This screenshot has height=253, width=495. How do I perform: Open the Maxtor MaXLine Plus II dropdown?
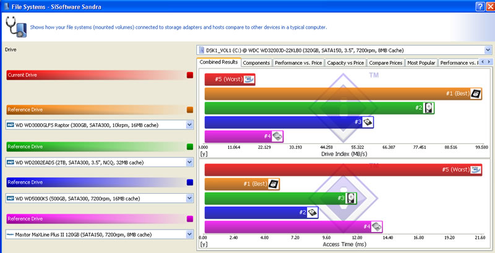click(x=189, y=234)
